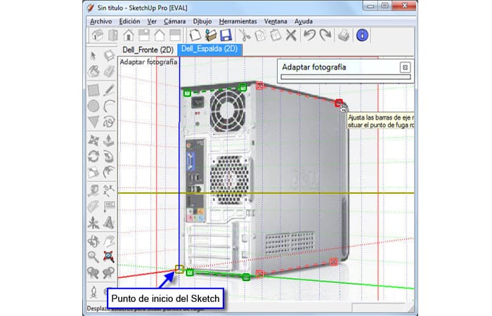Select the Axes tool
This screenshot has width=492, height=316.
93,223
